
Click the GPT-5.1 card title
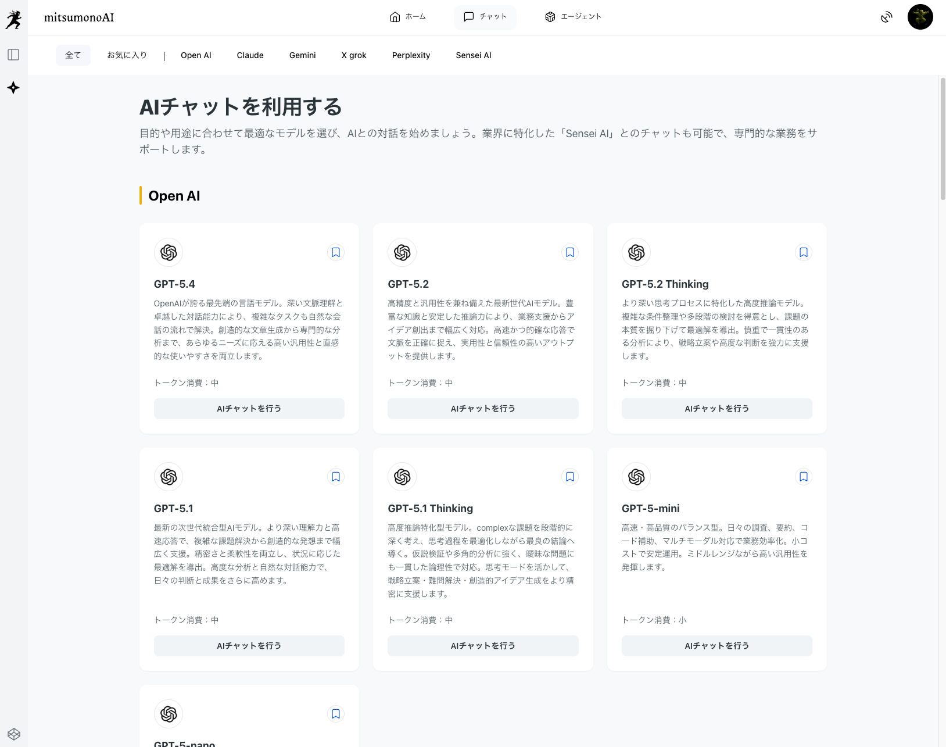174,509
